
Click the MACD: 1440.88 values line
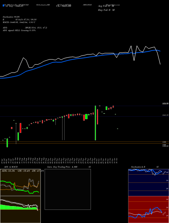pyautogui.click(x=19, y=22)
